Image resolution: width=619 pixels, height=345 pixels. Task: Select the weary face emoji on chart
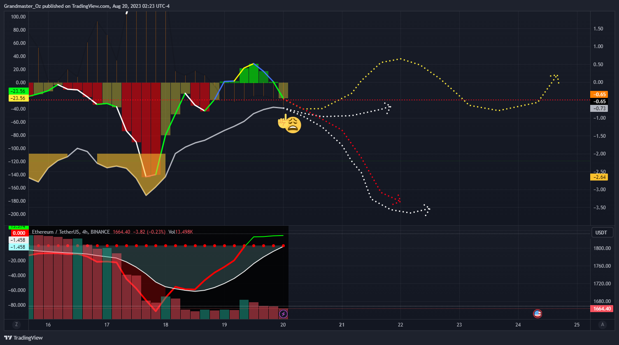[293, 125]
